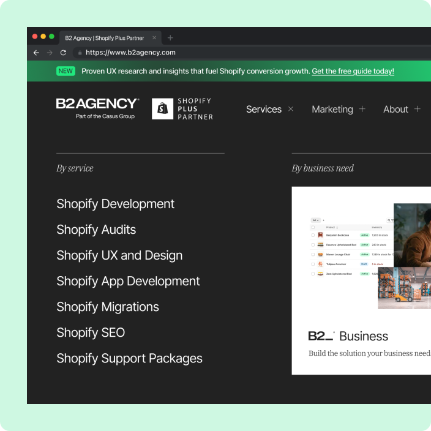Click the 'By business need' heading
The width and height of the screenshot is (431, 431).
point(323,168)
